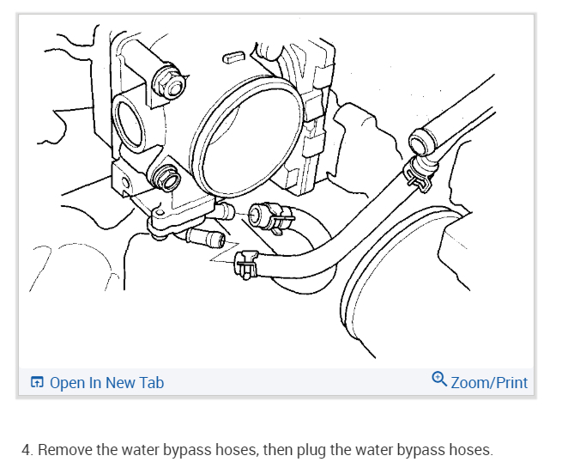The image size is (586, 468).
Task: Click the hex bolt in the diagram
Action: point(170,83)
